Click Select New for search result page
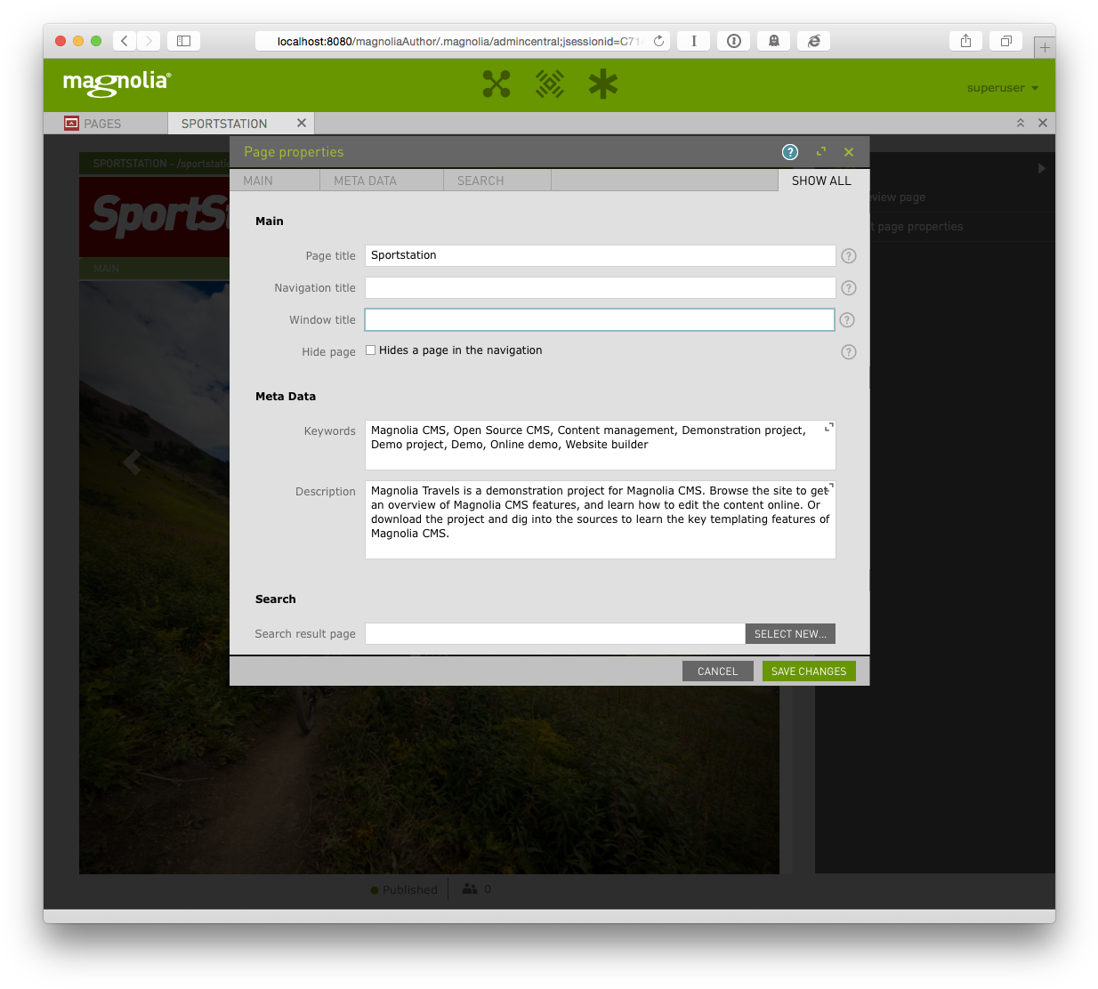 pos(790,634)
